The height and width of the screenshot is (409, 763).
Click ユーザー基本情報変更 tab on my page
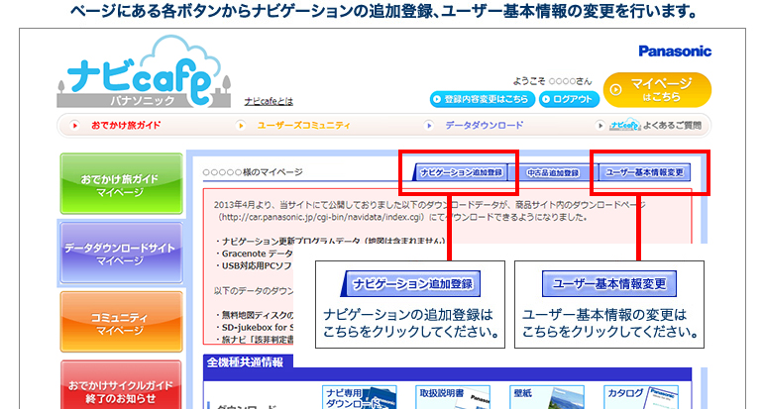coord(644,172)
